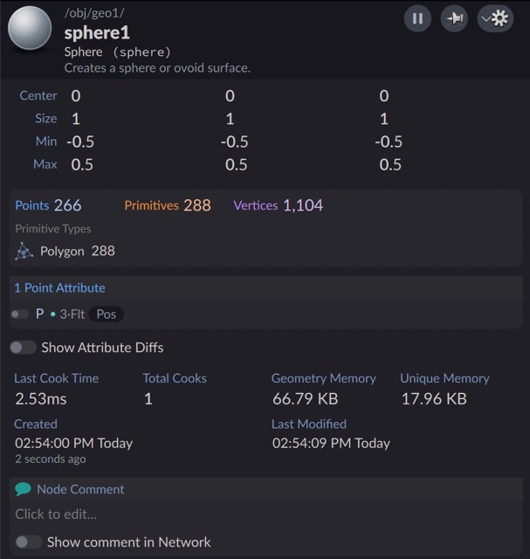Enable Show Attribute Diffs toggle
Image resolution: width=530 pixels, height=559 pixels.
[x=24, y=348]
